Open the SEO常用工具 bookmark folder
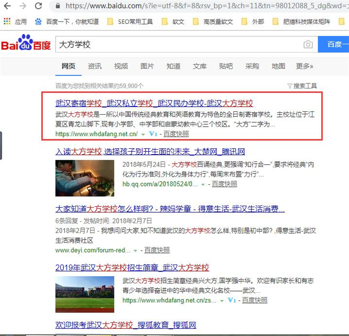 pyautogui.click(x=130, y=21)
